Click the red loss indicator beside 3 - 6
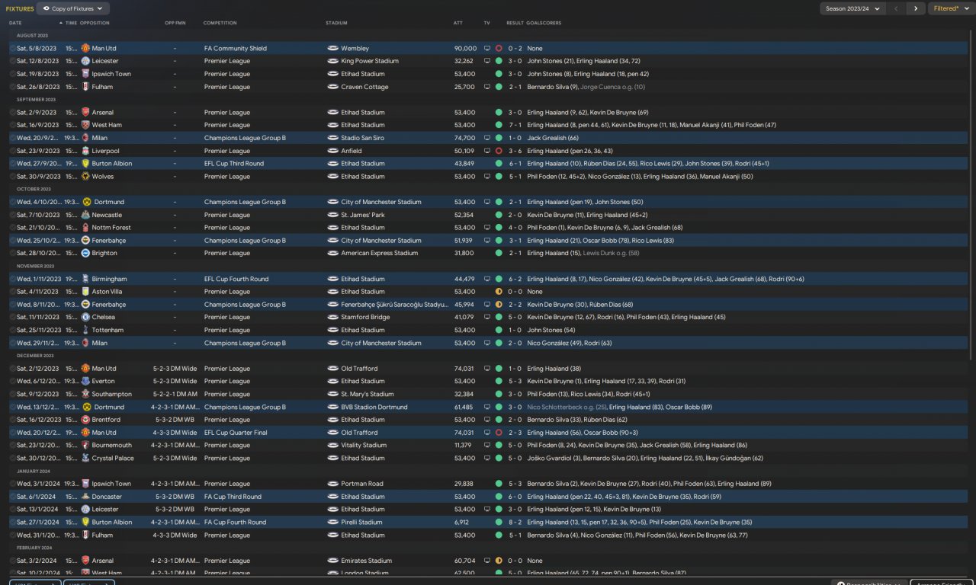The image size is (976, 585). [x=499, y=151]
